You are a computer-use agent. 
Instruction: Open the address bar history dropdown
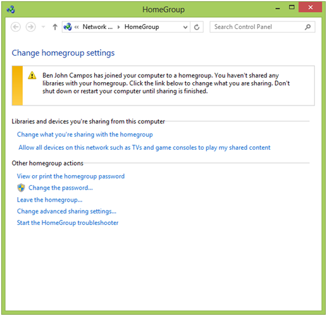(x=185, y=27)
